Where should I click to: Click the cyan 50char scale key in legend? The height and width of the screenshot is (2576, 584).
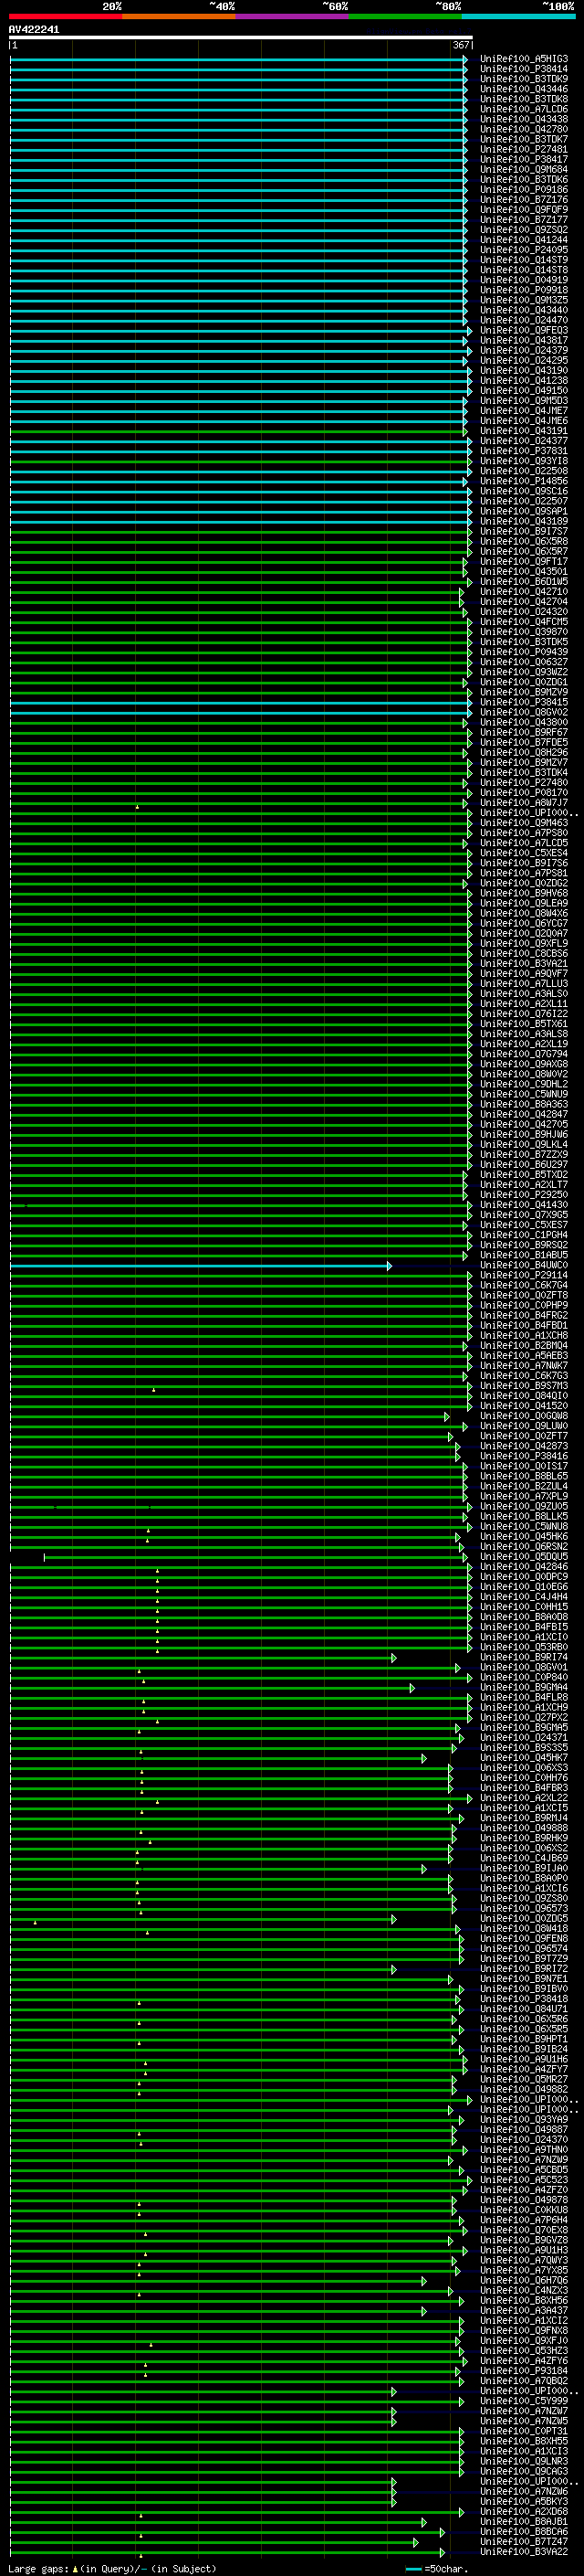tap(414, 2569)
